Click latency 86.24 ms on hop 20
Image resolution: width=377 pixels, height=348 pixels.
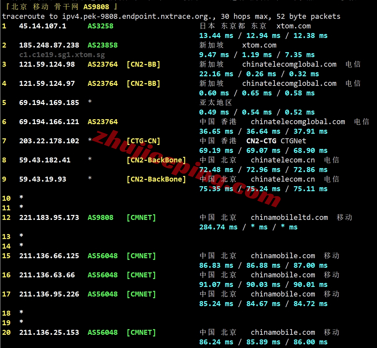click(x=216, y=342)
